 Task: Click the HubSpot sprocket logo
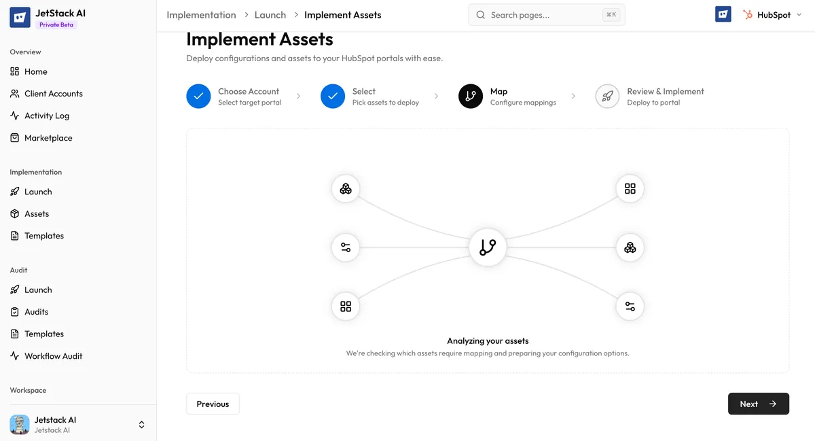tap(749, 14)
